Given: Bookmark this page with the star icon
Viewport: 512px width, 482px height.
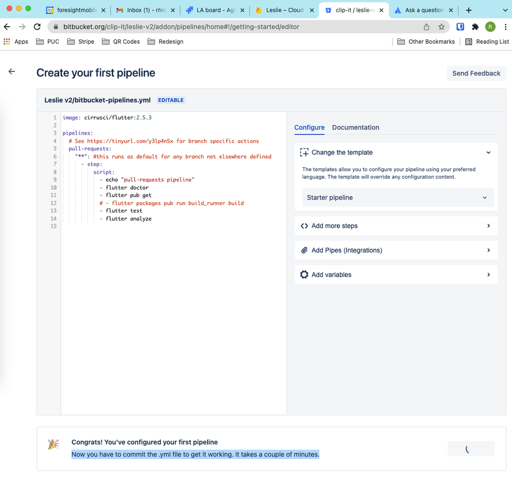Looking at the screenshot, I should coord(441,27).
